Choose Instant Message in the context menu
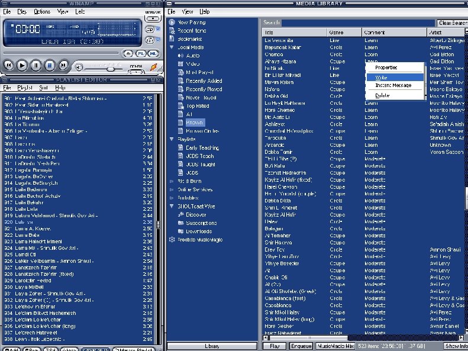The height and width of the screenshot is (351, 468). (395, 85)
